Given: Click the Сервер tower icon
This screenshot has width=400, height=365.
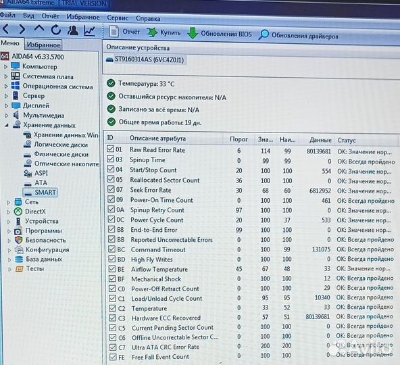Looking at the screenshot, I should point(16,95).
